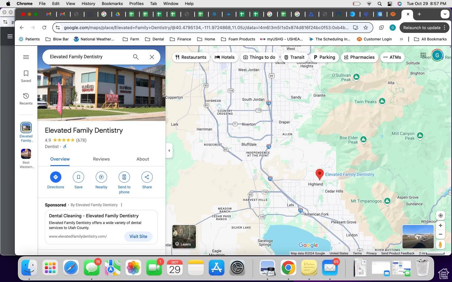Filter map by Parking
452x282 pixels.
point(324,57)
